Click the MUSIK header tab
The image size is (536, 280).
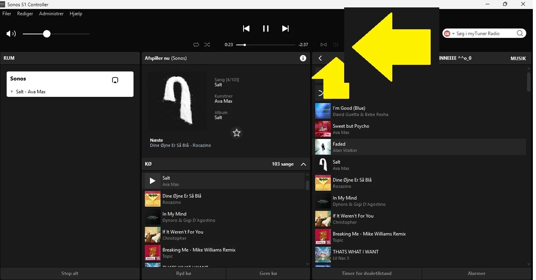518,58
